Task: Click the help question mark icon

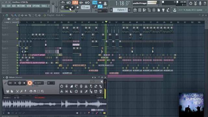Action: click(205, 3)
